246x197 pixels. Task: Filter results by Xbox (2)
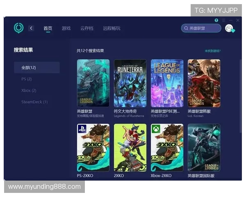(29, 90)
